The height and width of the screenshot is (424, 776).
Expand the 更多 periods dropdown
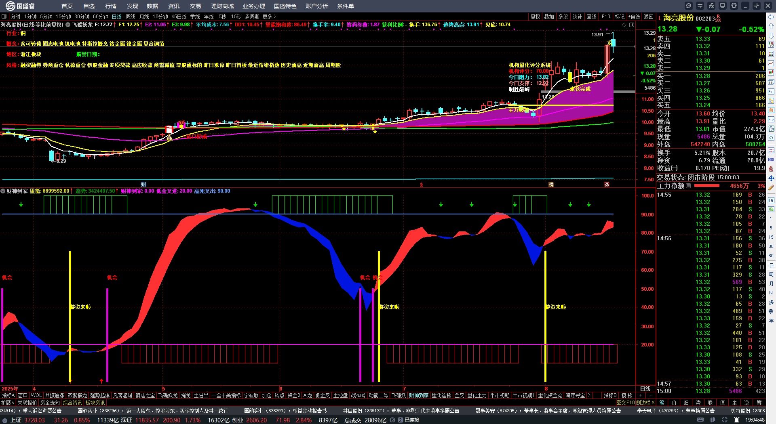[x=270, y=17]
